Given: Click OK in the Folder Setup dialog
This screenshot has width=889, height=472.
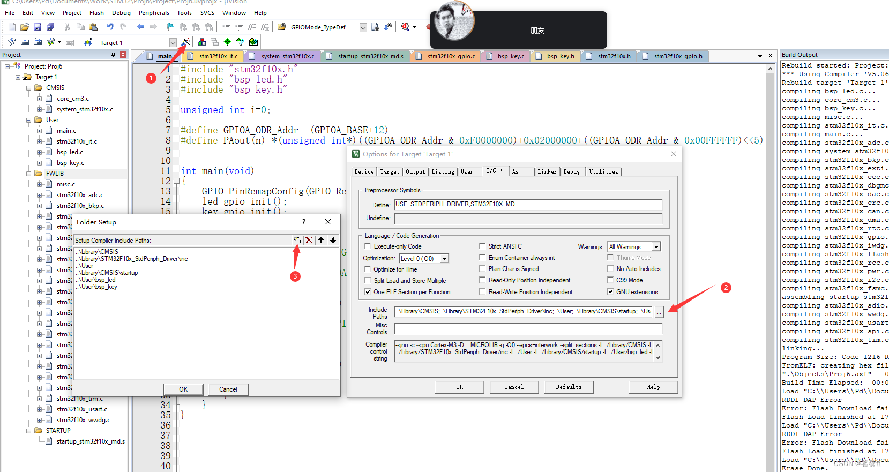Looking at the screenshot, I should [x=183, y=389].
